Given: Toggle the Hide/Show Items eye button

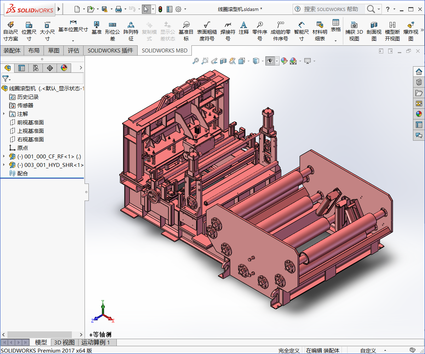Looking at the screenshot, I should tap(270, 61).
